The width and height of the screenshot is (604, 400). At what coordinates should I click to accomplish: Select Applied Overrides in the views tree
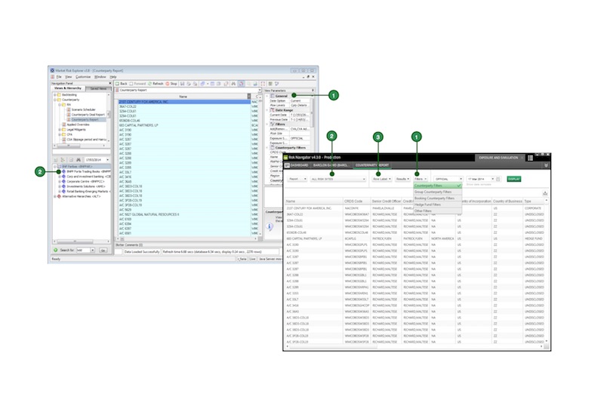tap(75, 125)
